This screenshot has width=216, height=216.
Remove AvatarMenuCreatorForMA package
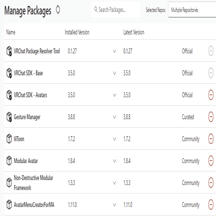click(211, 205)
